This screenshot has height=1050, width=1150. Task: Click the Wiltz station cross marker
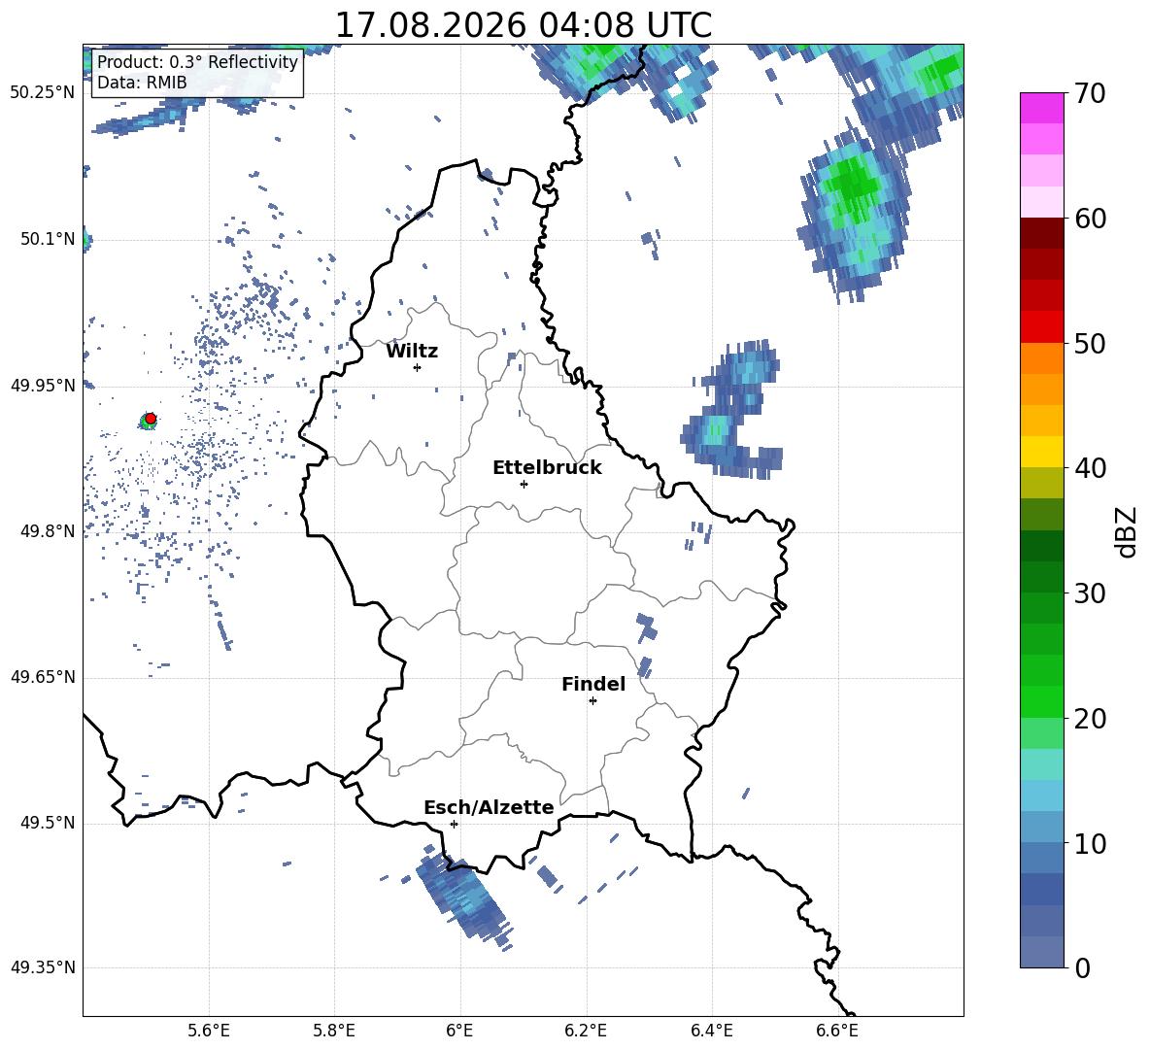click(x=418, y=367)
